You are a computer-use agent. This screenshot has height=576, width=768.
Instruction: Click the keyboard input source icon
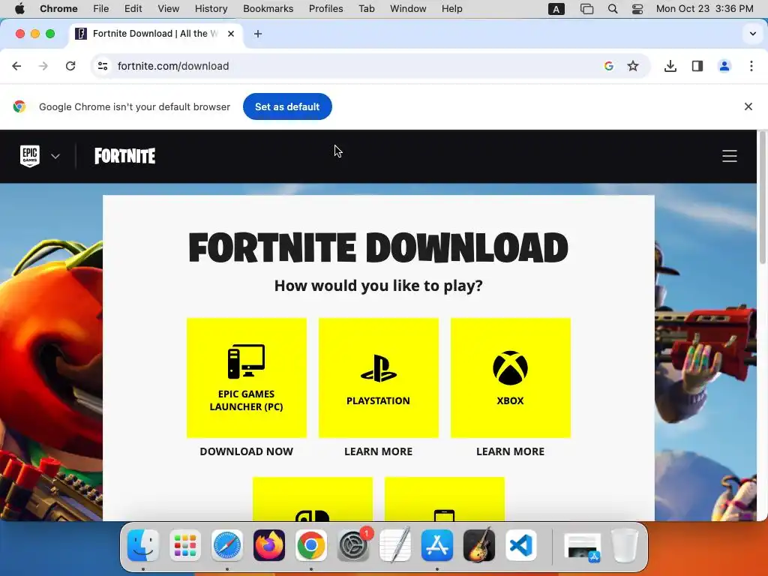(x=556, y=9)
